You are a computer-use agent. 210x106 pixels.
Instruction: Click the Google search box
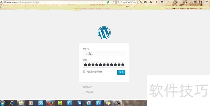pos(127,2)
